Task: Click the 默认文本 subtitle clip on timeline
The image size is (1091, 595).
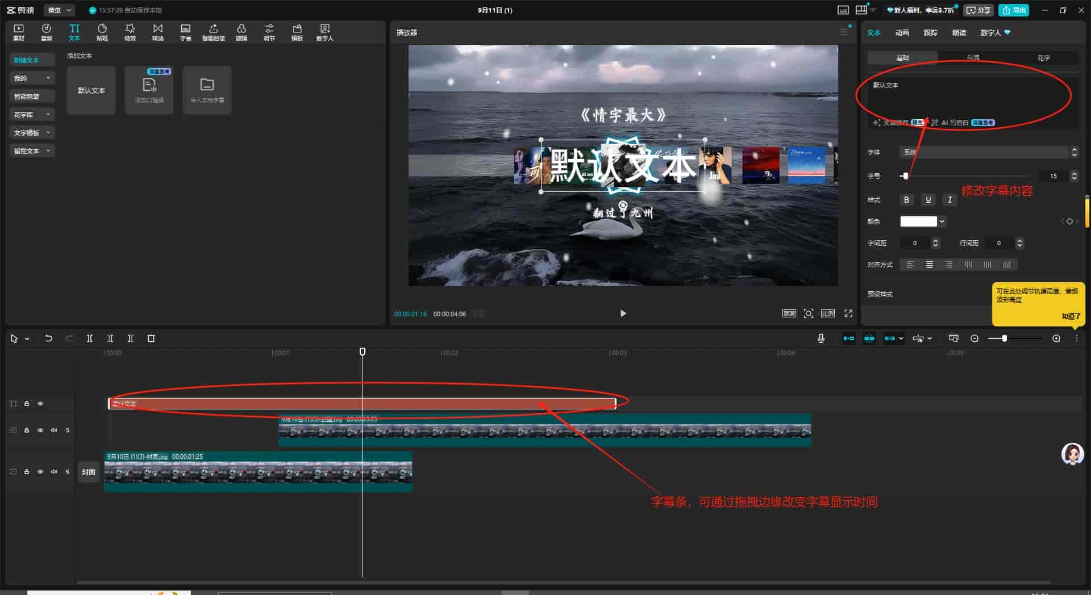Action: coord(362,404)
